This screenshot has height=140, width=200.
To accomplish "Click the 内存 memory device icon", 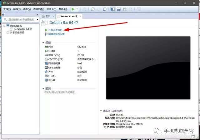I will pos(46,47).
